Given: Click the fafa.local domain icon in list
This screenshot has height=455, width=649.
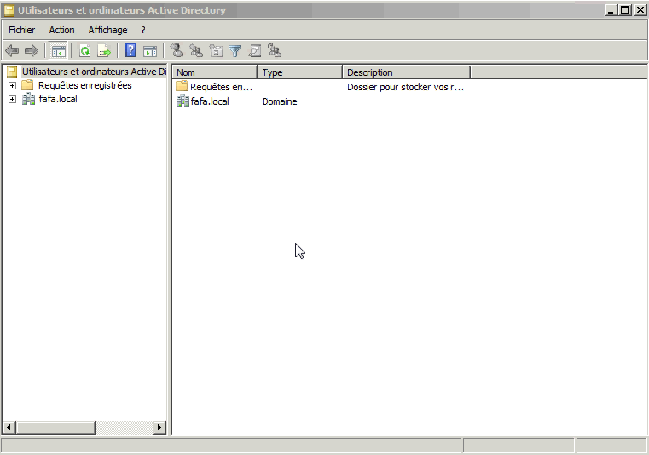Looking at the screenshot, I should [x=183, y=101].
